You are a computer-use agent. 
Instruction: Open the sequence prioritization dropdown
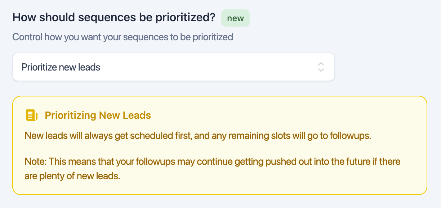point(173,67)
